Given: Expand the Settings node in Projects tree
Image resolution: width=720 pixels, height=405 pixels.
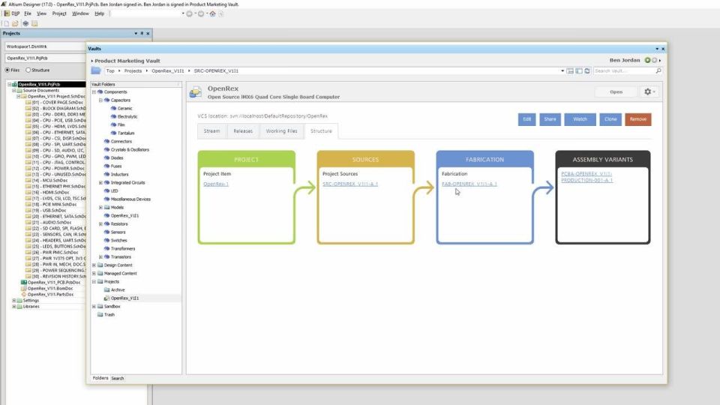Looking at the screenshot, I should click(x=13, y=300).
